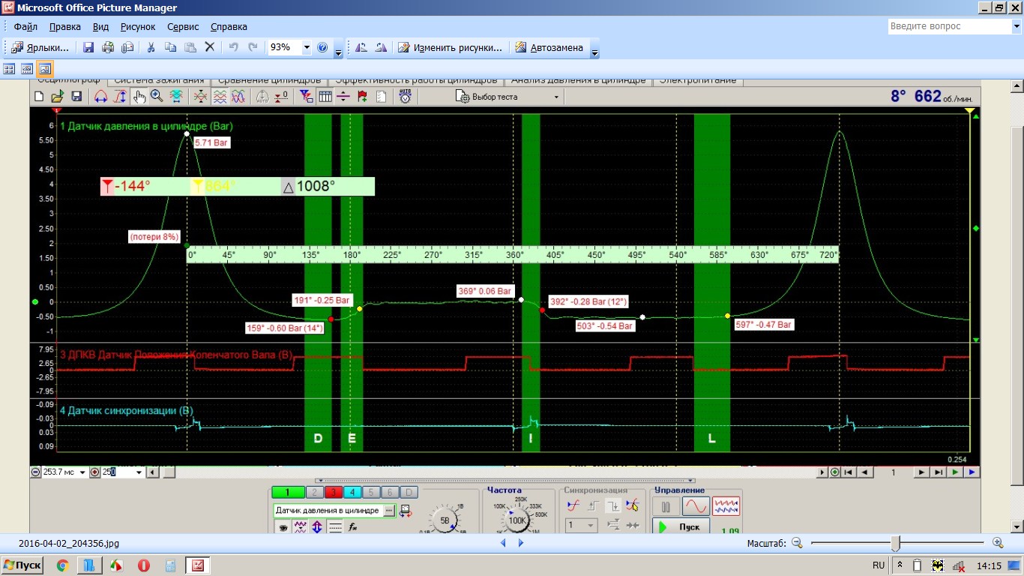Viewport: 1024px width, 576px height.
Task: Click the Изменить рисунки button
Action: pos(450,47)
